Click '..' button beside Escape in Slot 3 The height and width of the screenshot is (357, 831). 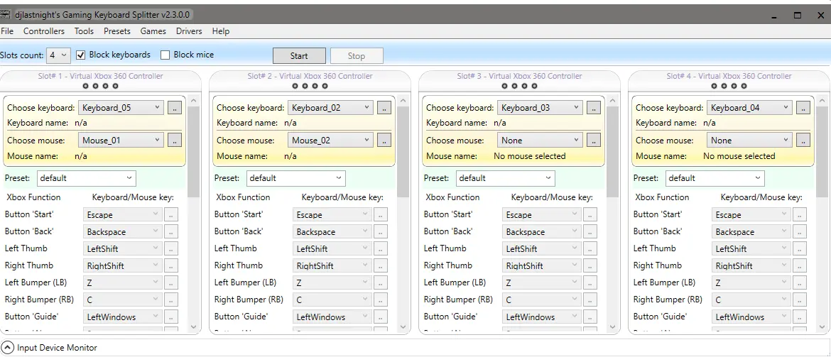point(590,214)
